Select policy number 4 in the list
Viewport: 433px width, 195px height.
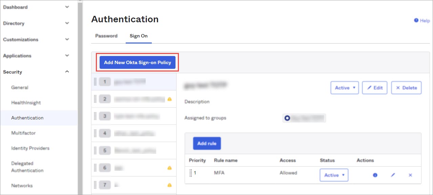(134, 133)
